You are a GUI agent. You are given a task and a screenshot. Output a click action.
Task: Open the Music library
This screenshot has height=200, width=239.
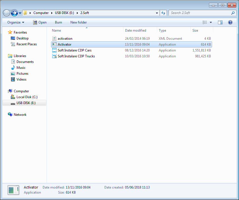click(21, 68)
